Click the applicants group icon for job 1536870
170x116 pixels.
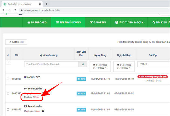pyautogui.click(x=43, y=111)
